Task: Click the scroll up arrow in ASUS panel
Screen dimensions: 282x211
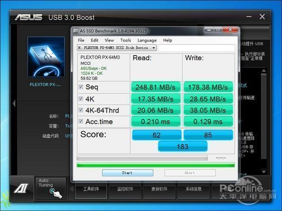Action: coord(264,71)
